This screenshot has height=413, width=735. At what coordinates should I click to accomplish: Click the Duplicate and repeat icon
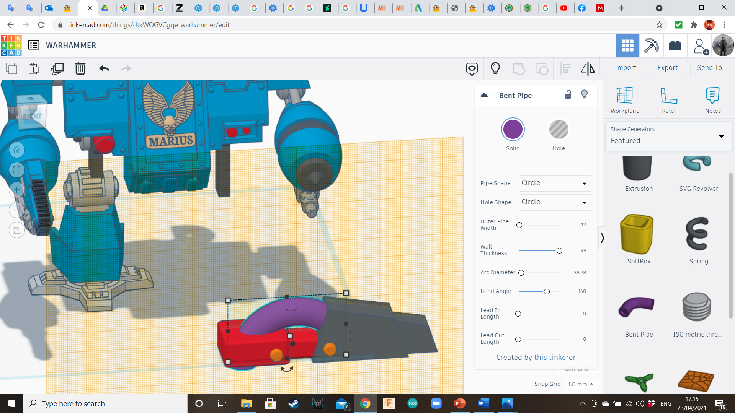pos(57,69)
